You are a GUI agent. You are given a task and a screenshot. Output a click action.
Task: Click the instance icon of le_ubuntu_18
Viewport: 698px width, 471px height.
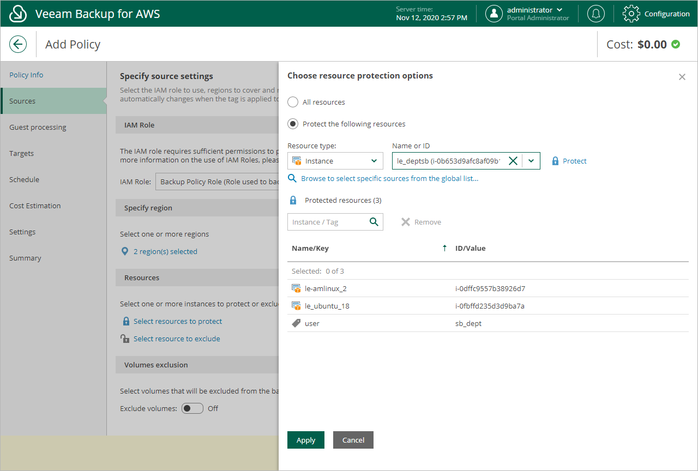click(x=296, y=306)
